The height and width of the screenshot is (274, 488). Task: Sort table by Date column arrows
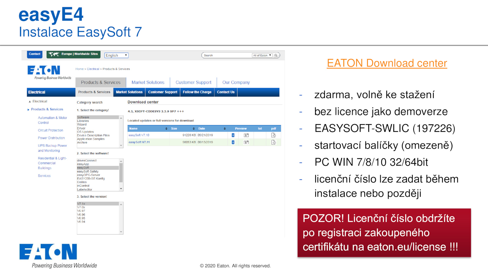point(225,128)
